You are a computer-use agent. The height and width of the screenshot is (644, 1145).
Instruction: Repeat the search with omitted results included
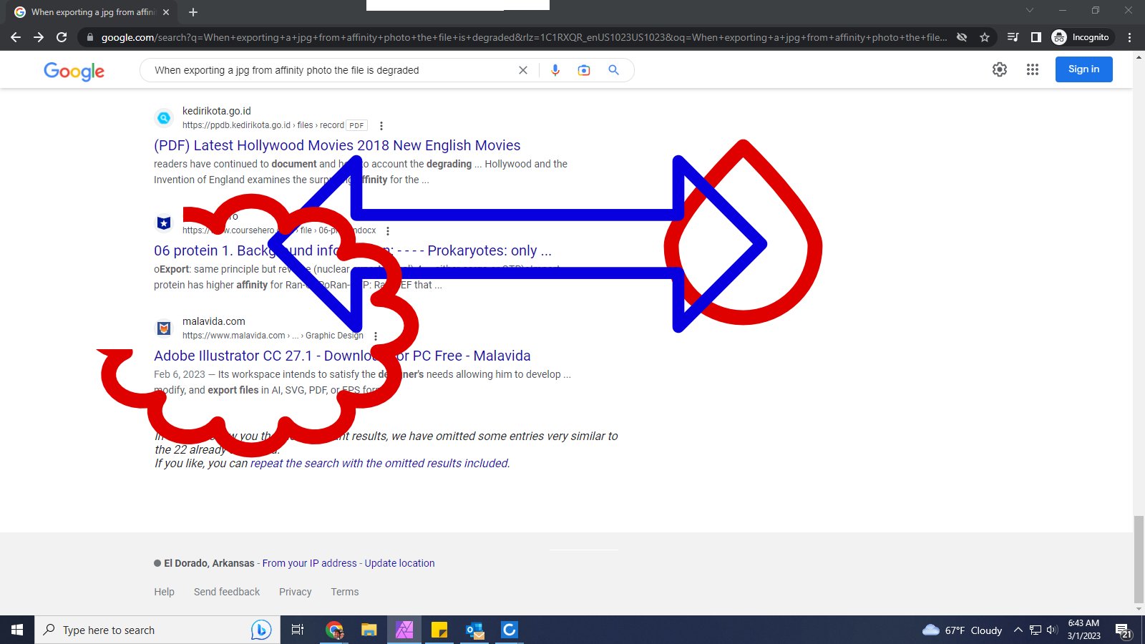pos(380,463)
